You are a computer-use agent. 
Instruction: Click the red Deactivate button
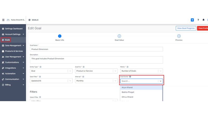pos(203,28)
